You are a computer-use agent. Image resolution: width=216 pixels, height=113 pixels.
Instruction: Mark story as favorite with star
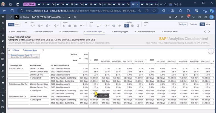pyautogui.click(x=69, y=17)
